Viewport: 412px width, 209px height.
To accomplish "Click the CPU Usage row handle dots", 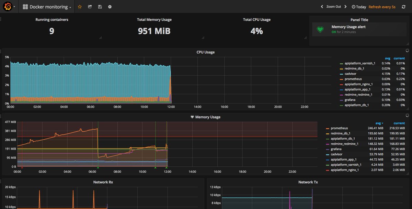I will pyautogui.click(x=1, y=51).
